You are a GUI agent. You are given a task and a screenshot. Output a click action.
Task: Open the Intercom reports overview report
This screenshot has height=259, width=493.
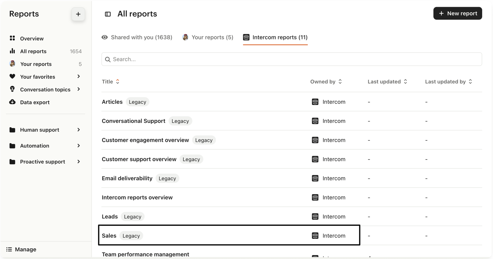(137, 197)
